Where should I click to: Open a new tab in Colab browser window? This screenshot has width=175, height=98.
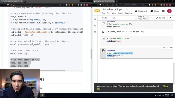pos(117,2)
